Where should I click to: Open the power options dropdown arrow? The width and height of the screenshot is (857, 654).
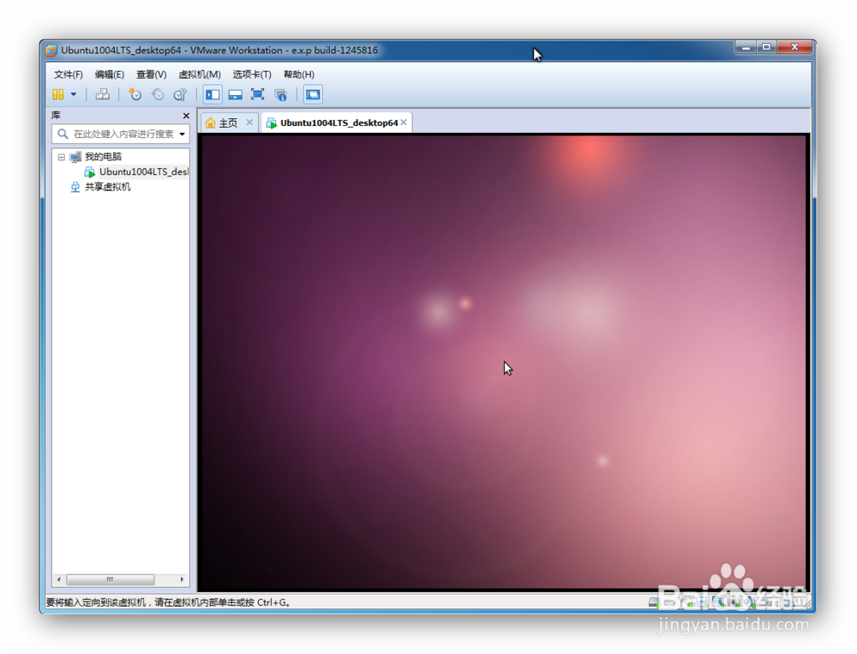pyautogui.click(x=73, y=94)
